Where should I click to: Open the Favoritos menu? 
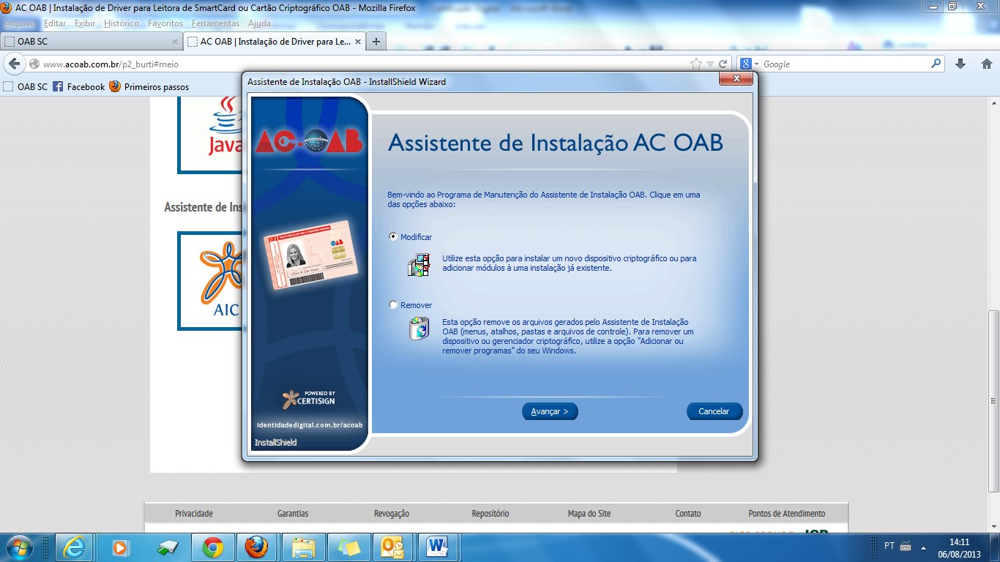(165, 23)
